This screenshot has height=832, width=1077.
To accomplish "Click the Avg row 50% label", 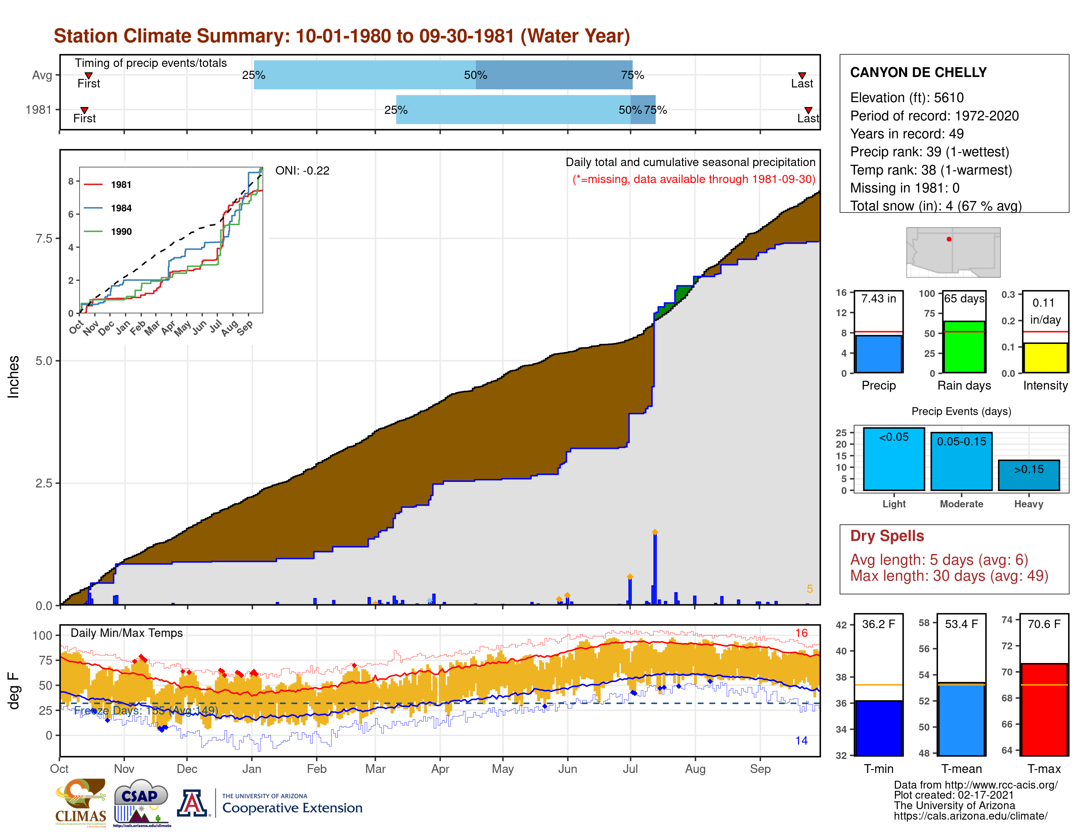I will pyautogui.click(x=476, y=75).
